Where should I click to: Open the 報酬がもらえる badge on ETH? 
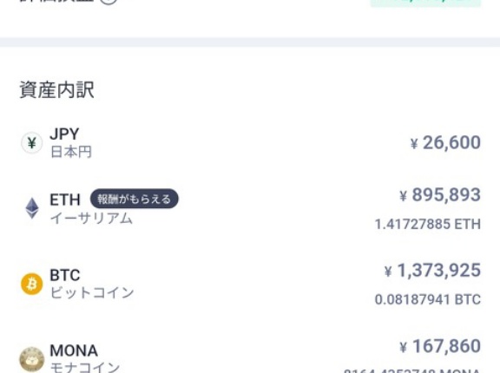pyautogui.click(x=135, y=199)
